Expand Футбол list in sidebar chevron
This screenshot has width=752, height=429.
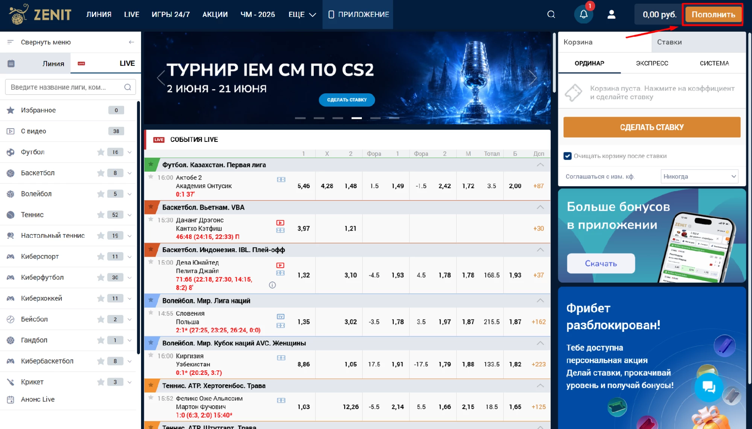tap(129, 152)
